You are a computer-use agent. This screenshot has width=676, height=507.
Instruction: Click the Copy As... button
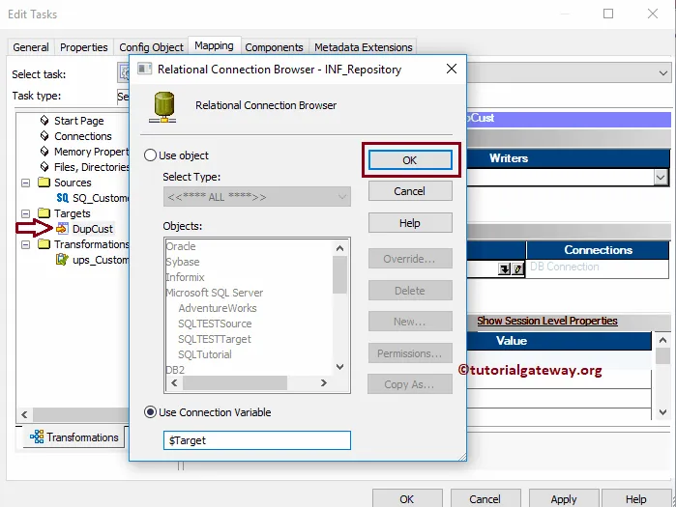coord(410,384)
